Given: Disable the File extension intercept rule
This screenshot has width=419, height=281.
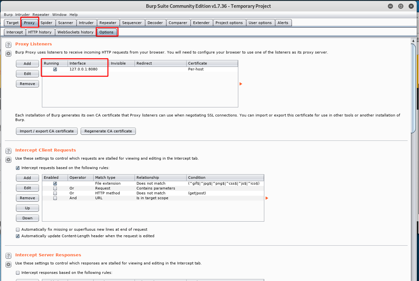Looking at the screenshot, I should pos(55,183).
